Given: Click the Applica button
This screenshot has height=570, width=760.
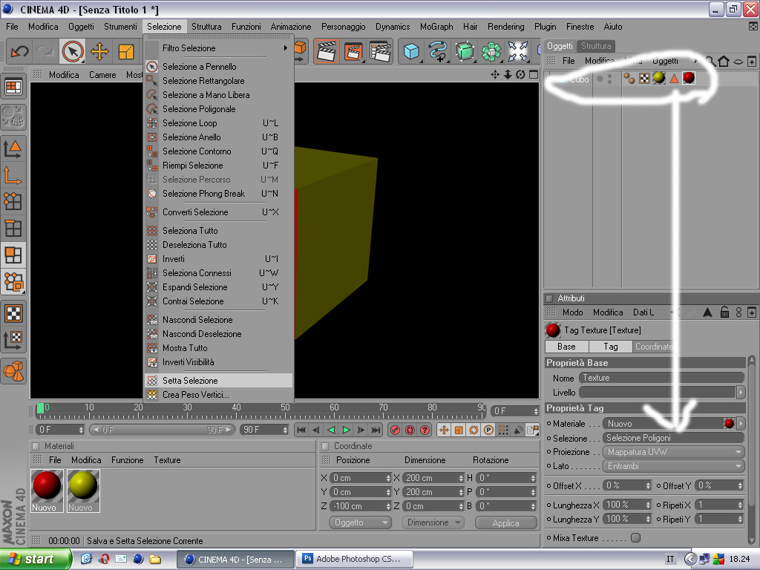Looking at the screenshot, I should (505, 523).
